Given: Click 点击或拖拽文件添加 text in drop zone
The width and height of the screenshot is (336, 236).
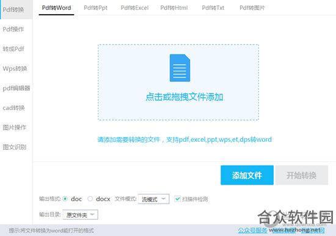Looking at the screenshot, I should (184, 97).
